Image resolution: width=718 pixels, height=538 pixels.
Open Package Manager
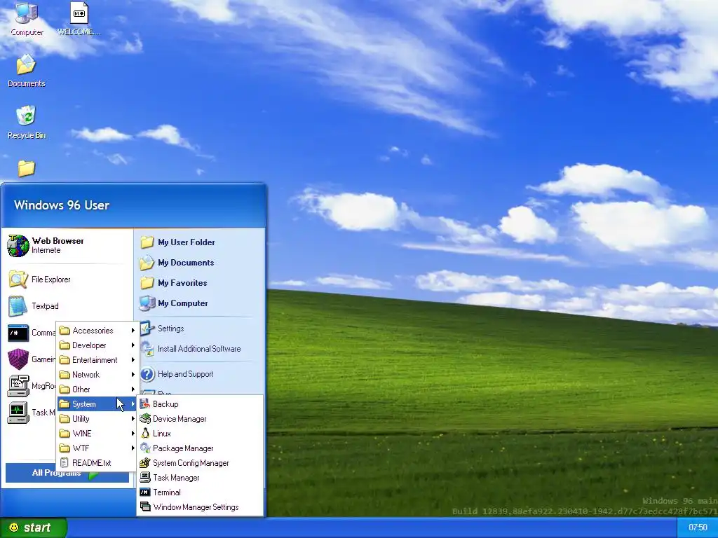coord(200,448)
